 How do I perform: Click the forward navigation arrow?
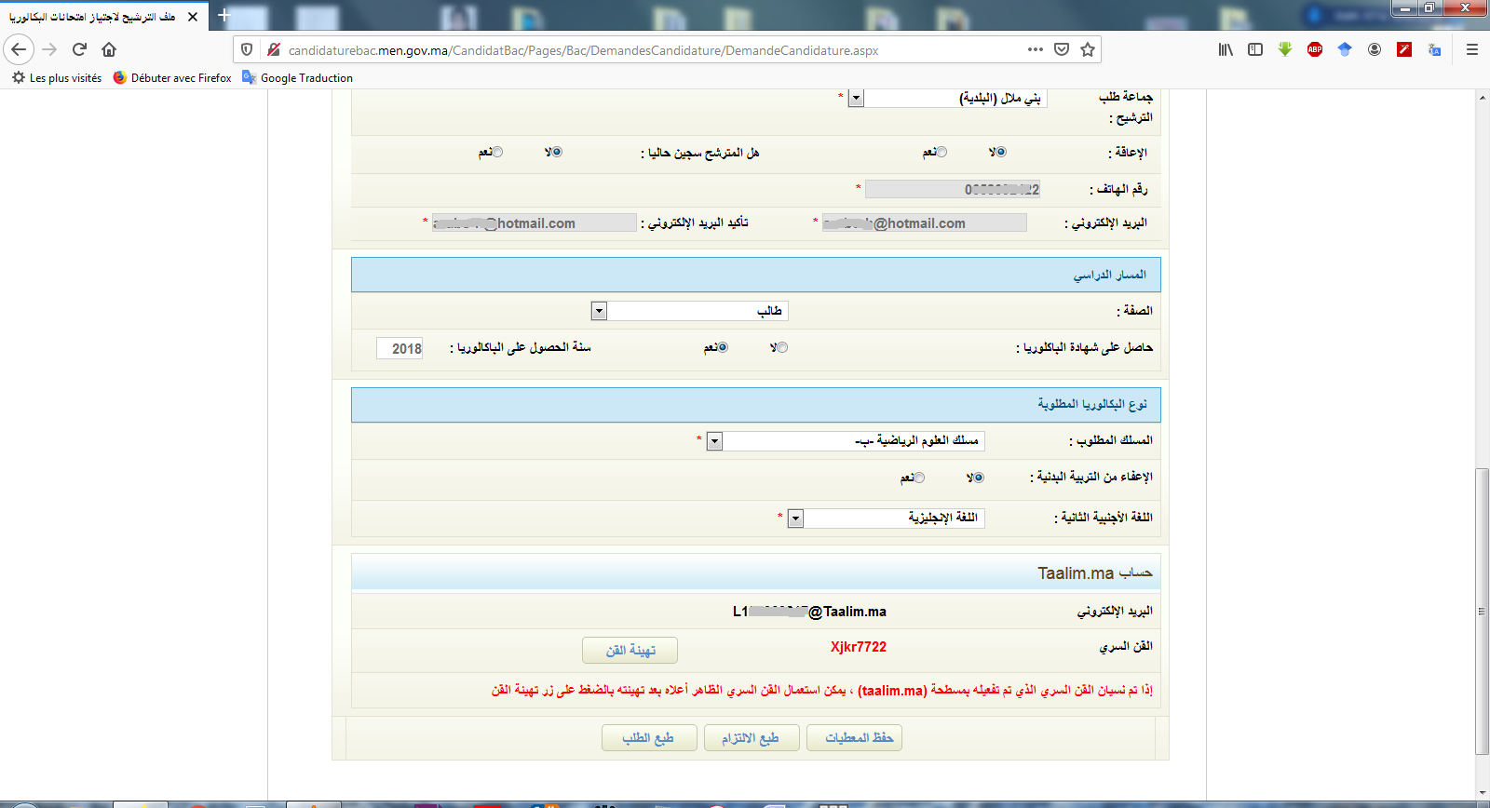tap(50, 49)
